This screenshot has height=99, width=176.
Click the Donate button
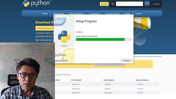pyautogui.click(x=104, y=4)
